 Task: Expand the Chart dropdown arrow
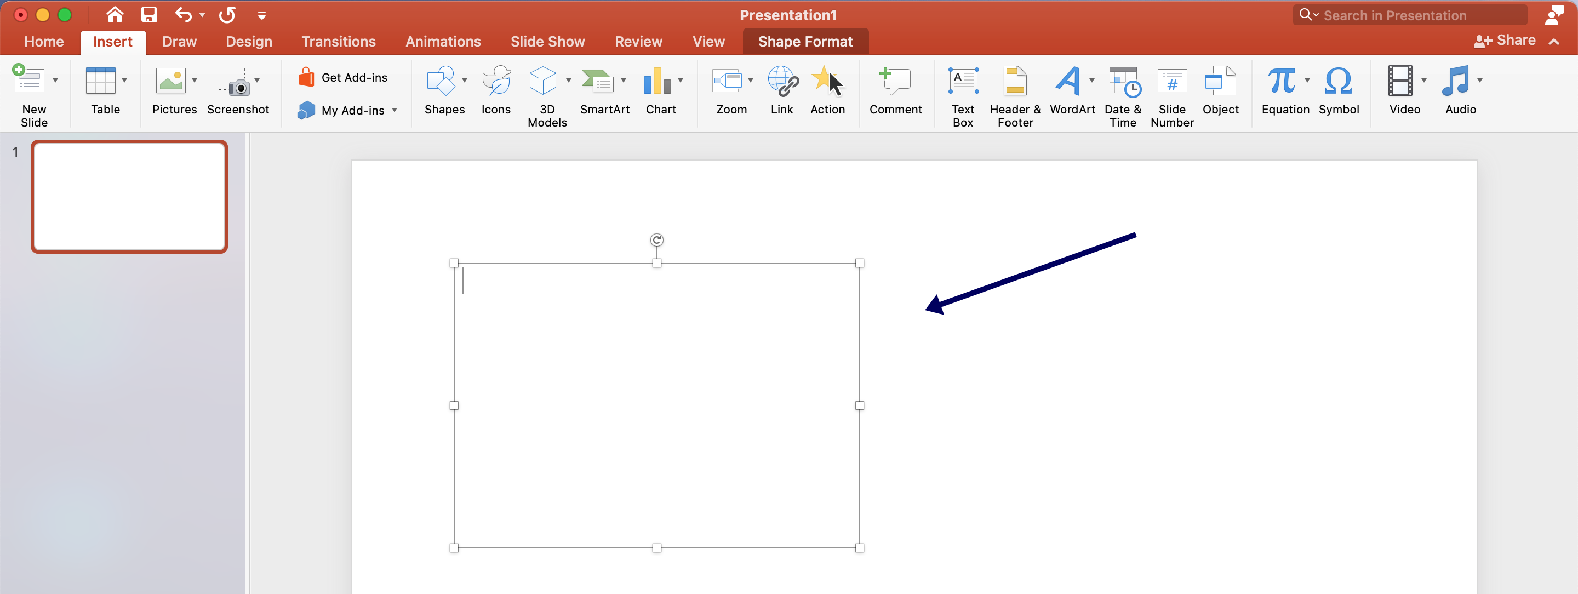681,80
